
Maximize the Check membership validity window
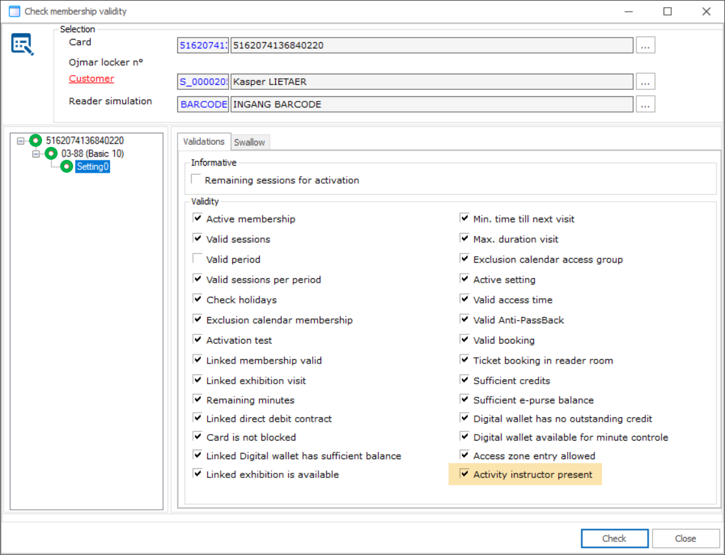point(667,11)
